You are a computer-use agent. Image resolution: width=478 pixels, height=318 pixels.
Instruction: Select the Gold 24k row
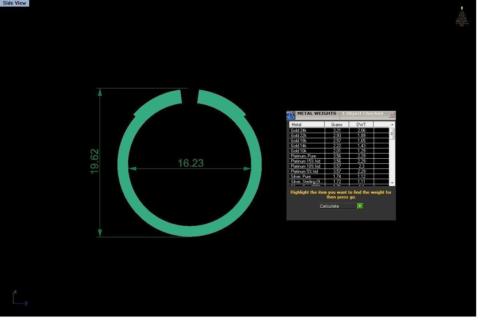(x=339, y=130)
